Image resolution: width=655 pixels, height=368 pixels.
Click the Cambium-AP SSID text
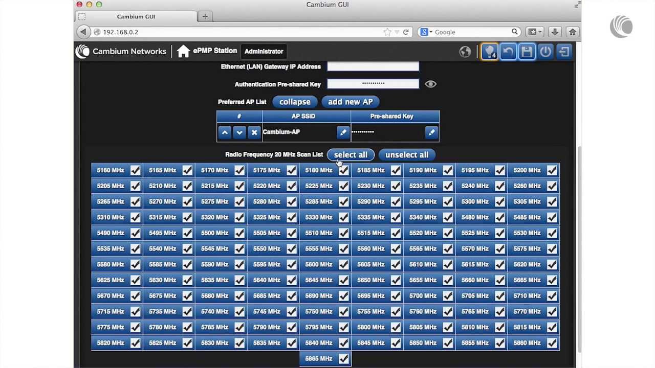(281, 132)
